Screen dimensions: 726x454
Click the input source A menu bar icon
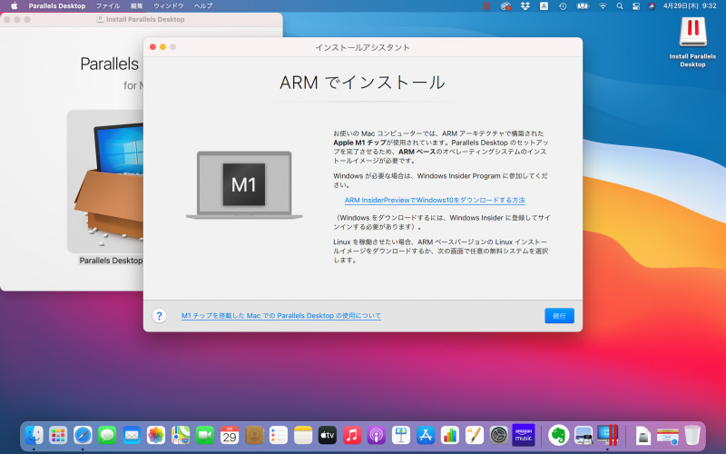pos(544,6)
